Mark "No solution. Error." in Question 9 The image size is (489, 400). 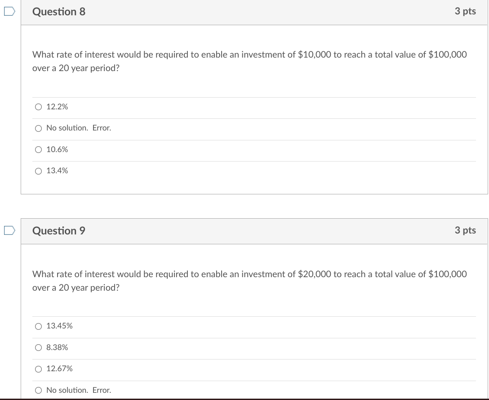[x=39, y=390]
